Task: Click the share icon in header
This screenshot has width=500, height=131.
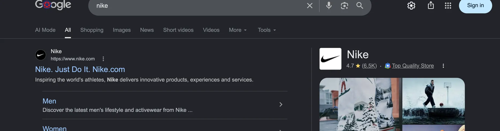Action: tap(431, 5)
